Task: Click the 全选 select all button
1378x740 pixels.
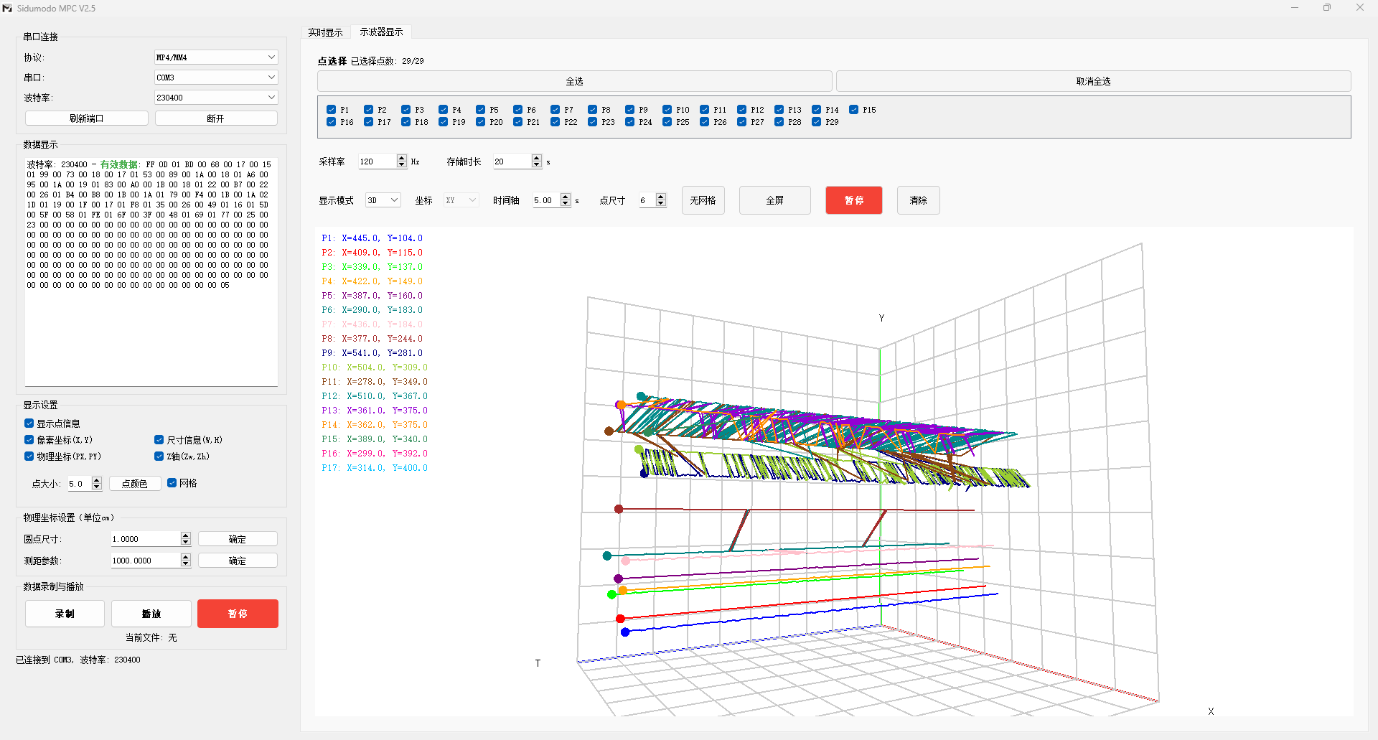Action: coord(574,81)
